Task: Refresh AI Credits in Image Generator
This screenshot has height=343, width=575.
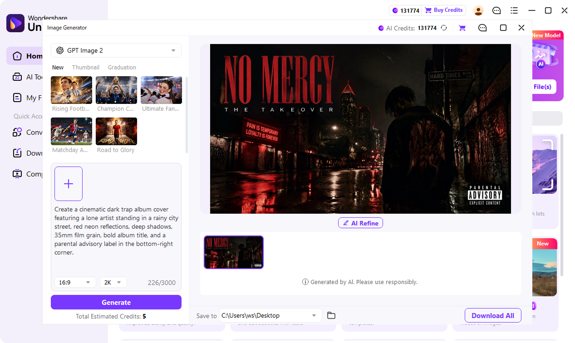Action: pos(444,28)
